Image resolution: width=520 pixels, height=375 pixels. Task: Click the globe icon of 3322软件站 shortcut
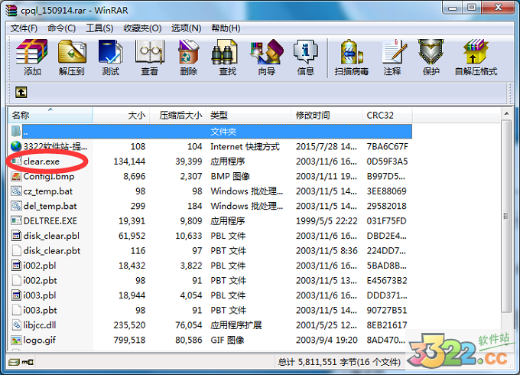(16, 146)
